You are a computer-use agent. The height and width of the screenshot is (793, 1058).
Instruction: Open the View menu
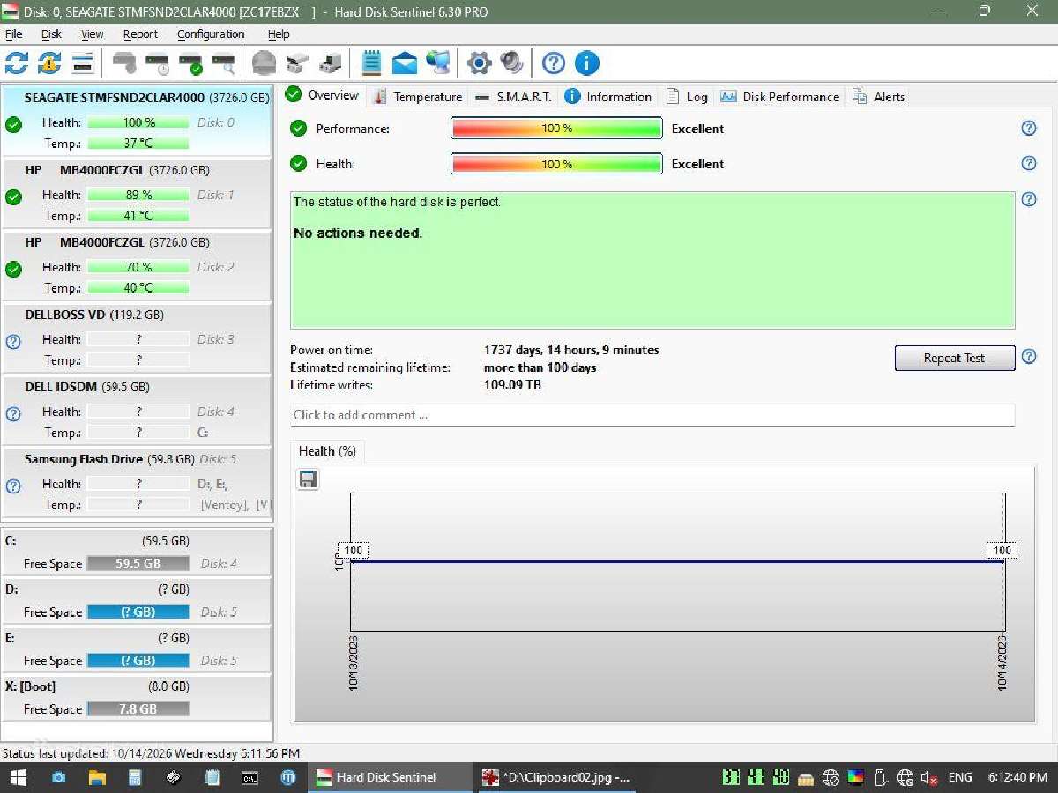93,34
